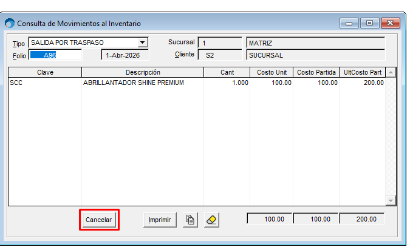Minimize the Consulta de Movimientos window
410x250 pixels.
pyautogui.click(x=349, y=23)
